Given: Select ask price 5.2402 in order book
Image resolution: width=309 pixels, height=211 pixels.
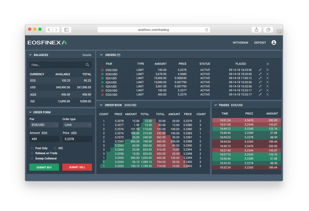Looking at the screenshot, I should [188, 166].
